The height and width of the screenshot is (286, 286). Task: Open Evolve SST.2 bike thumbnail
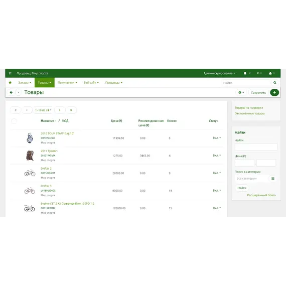click(x=30, y=208)
